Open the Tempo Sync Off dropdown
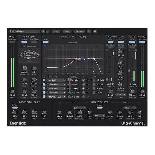Screen dimensions: 155x155 tap(99, 115)
